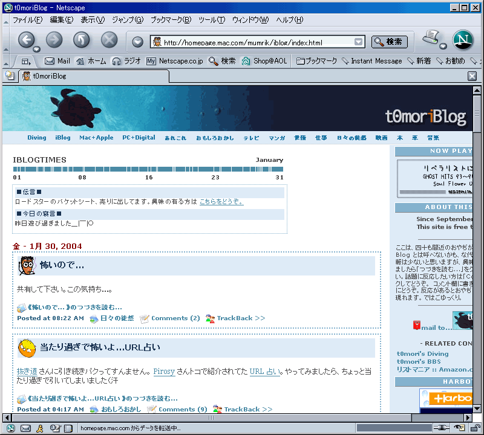Open t0mori's BBS related link
Viewport: 484px width, 435px height.
point(419,361)
